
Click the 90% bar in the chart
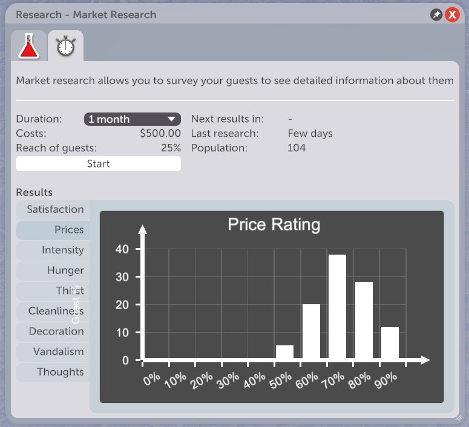(390, 343)
